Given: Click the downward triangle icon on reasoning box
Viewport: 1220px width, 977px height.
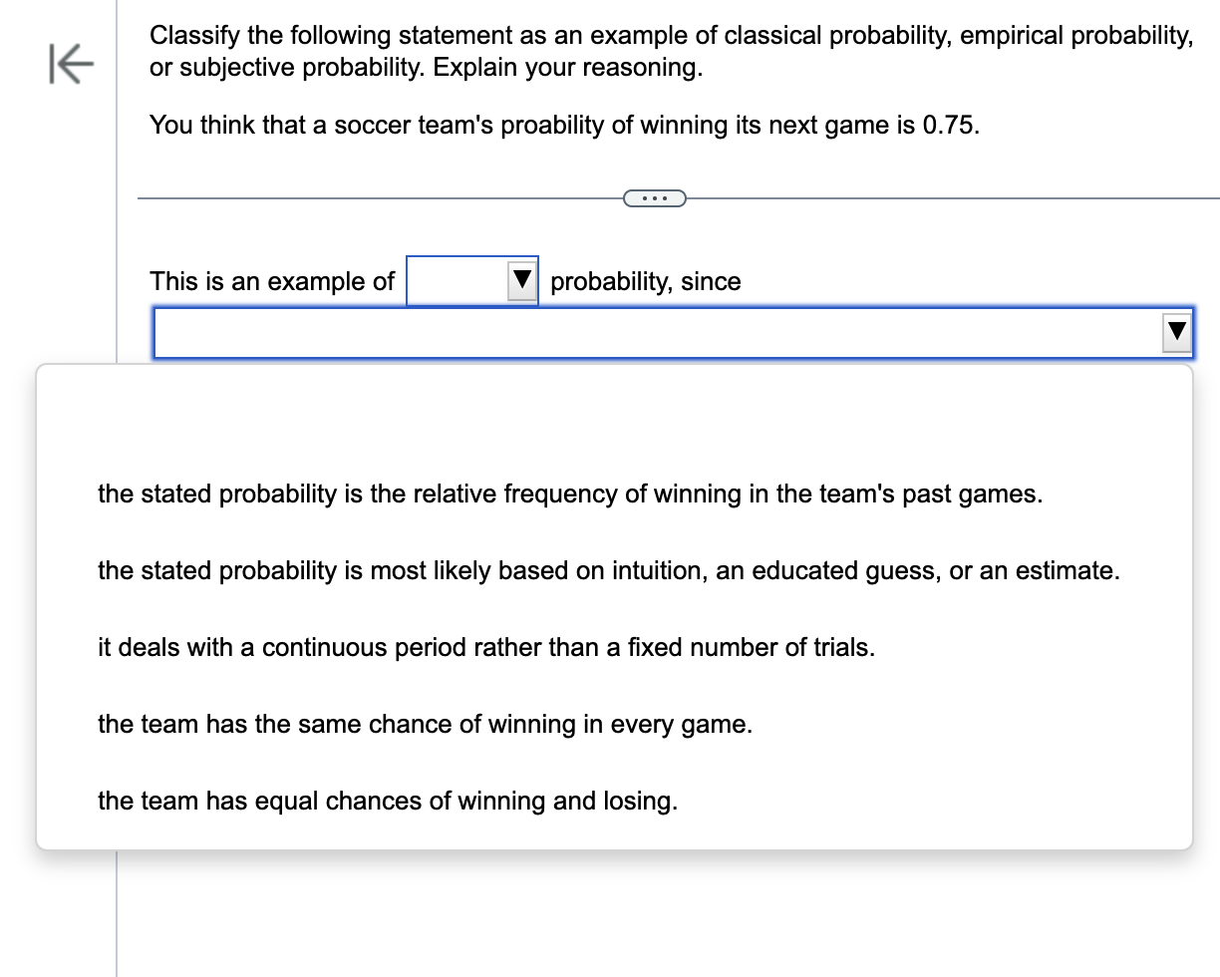Looking at the screenshot, I should (x=1175, y=332).
